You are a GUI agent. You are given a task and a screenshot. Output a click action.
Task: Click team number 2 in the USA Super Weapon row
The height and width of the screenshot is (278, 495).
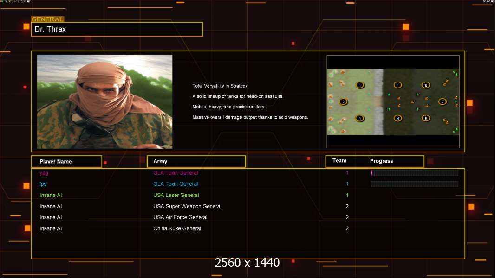pyautogui.click(x=347, y=206)
